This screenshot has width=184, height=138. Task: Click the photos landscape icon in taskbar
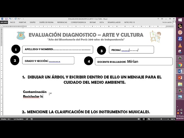click(180, 97)
